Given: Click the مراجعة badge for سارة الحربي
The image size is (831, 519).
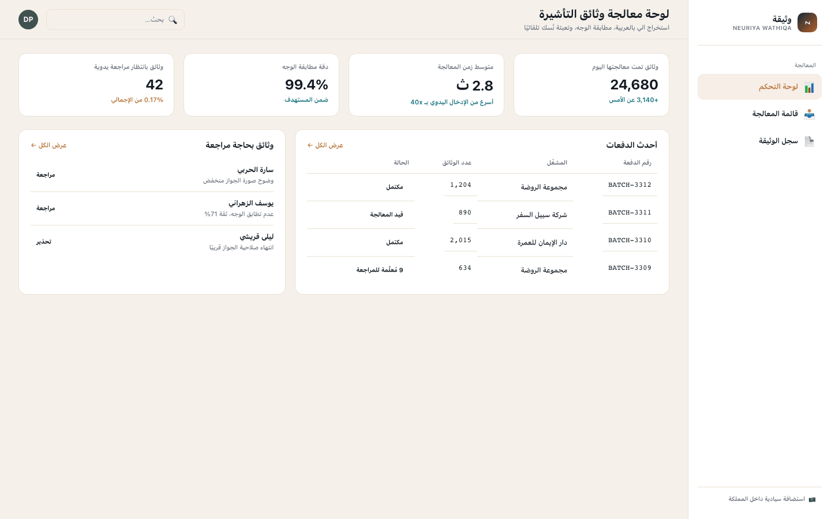Looking at the screenshot, I should [x=46, y=175].
